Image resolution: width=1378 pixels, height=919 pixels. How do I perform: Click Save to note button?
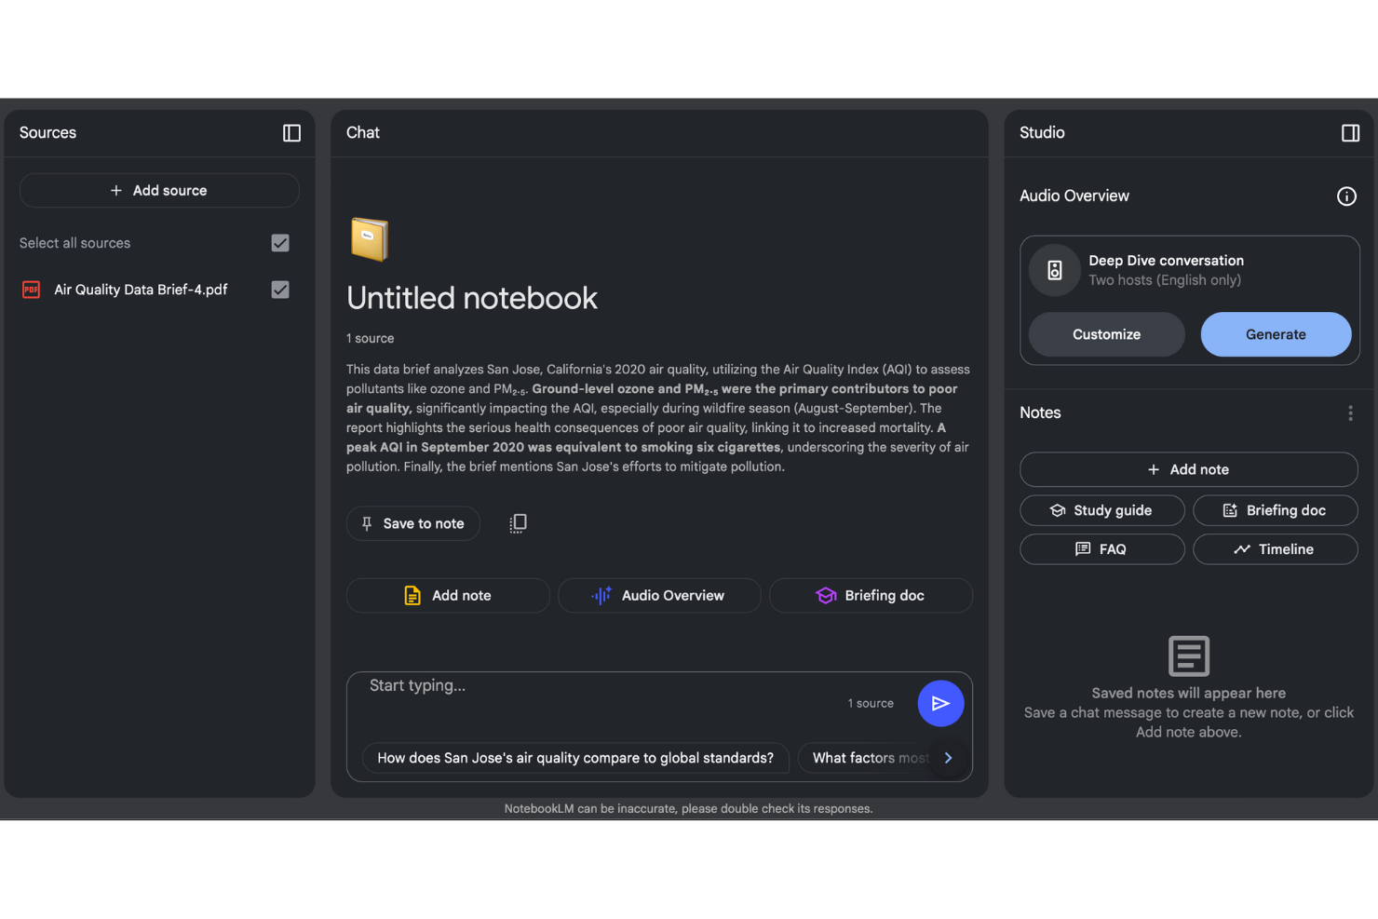(x=413, y=523)
